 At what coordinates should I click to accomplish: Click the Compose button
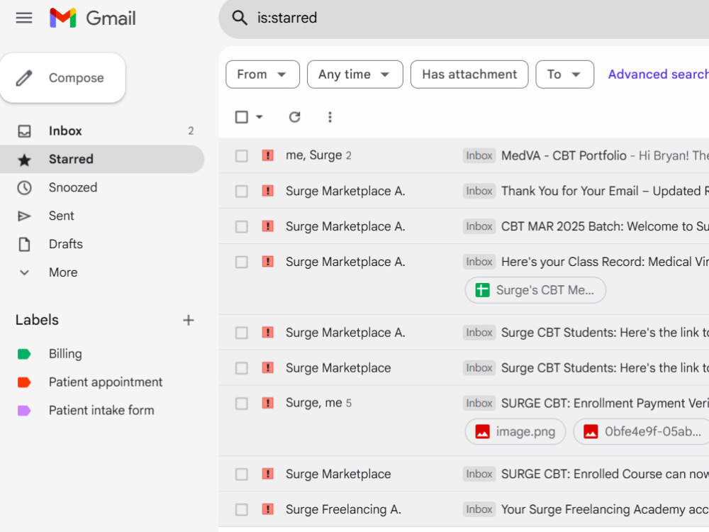pos(63,78)
